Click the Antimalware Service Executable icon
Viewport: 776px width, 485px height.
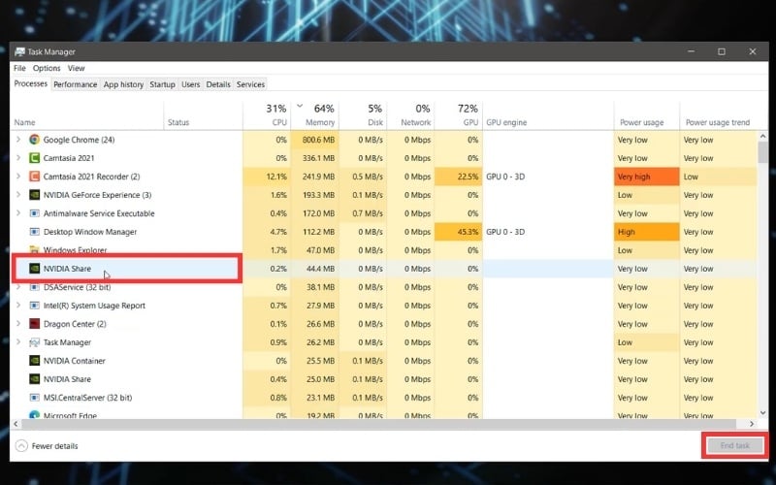34,213
